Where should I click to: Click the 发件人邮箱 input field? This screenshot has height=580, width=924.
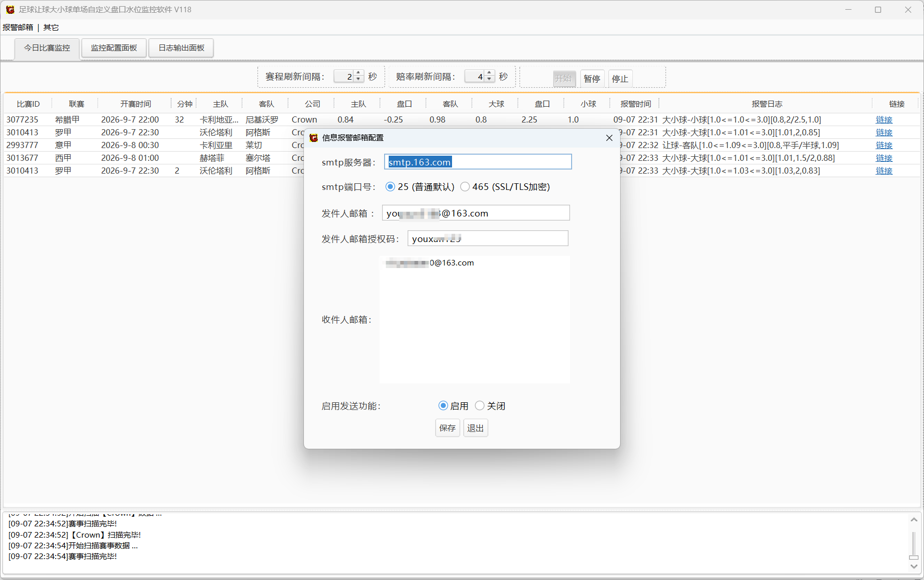tap(476, 213)
